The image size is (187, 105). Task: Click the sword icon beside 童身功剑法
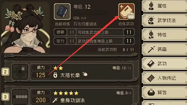[55, 100]
